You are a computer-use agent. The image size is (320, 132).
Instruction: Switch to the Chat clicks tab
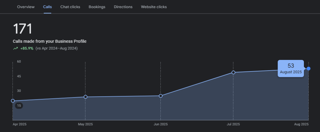coord(70,7)
